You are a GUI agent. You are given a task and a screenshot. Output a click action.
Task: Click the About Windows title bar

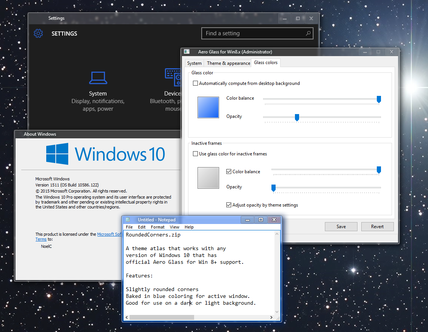click(x=97, y=134)
